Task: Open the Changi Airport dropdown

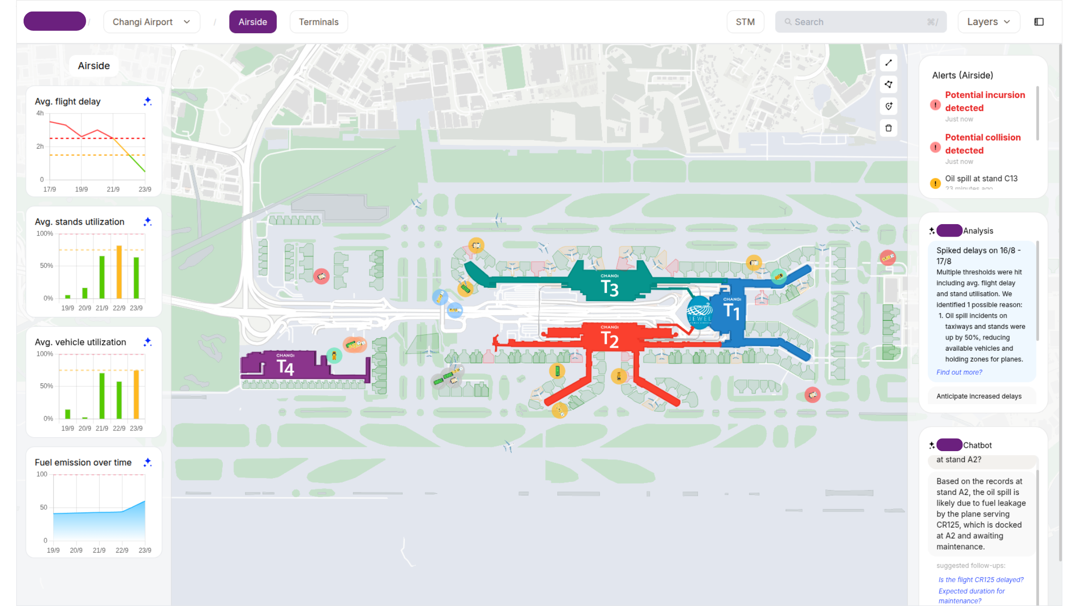Action: [152, 22]
